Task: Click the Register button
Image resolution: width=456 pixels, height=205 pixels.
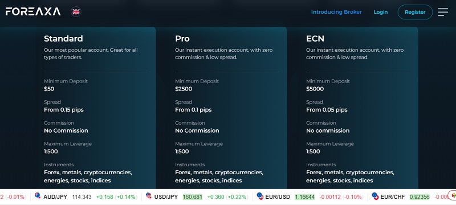Action: tap(415, 12)
